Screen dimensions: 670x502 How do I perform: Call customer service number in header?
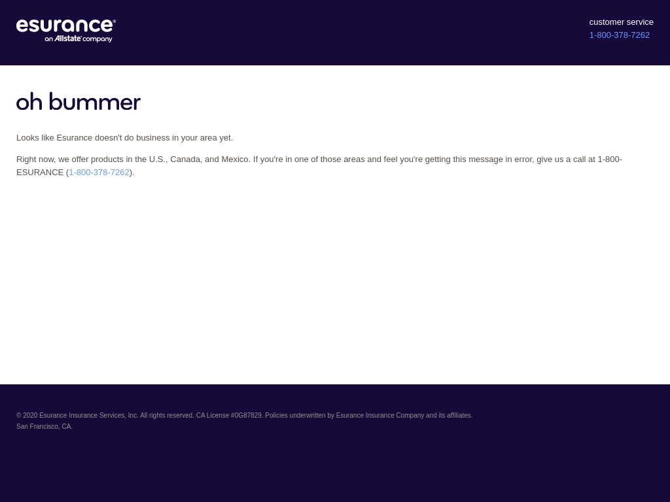pyautogui.click(x=619, y=35)
